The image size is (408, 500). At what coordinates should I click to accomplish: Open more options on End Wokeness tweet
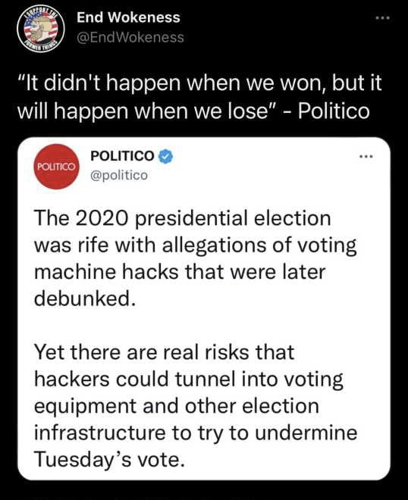(x=382, y=18)
